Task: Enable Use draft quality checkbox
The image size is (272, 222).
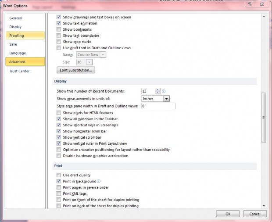Action: pyautogui.click(x=59, y=175)
